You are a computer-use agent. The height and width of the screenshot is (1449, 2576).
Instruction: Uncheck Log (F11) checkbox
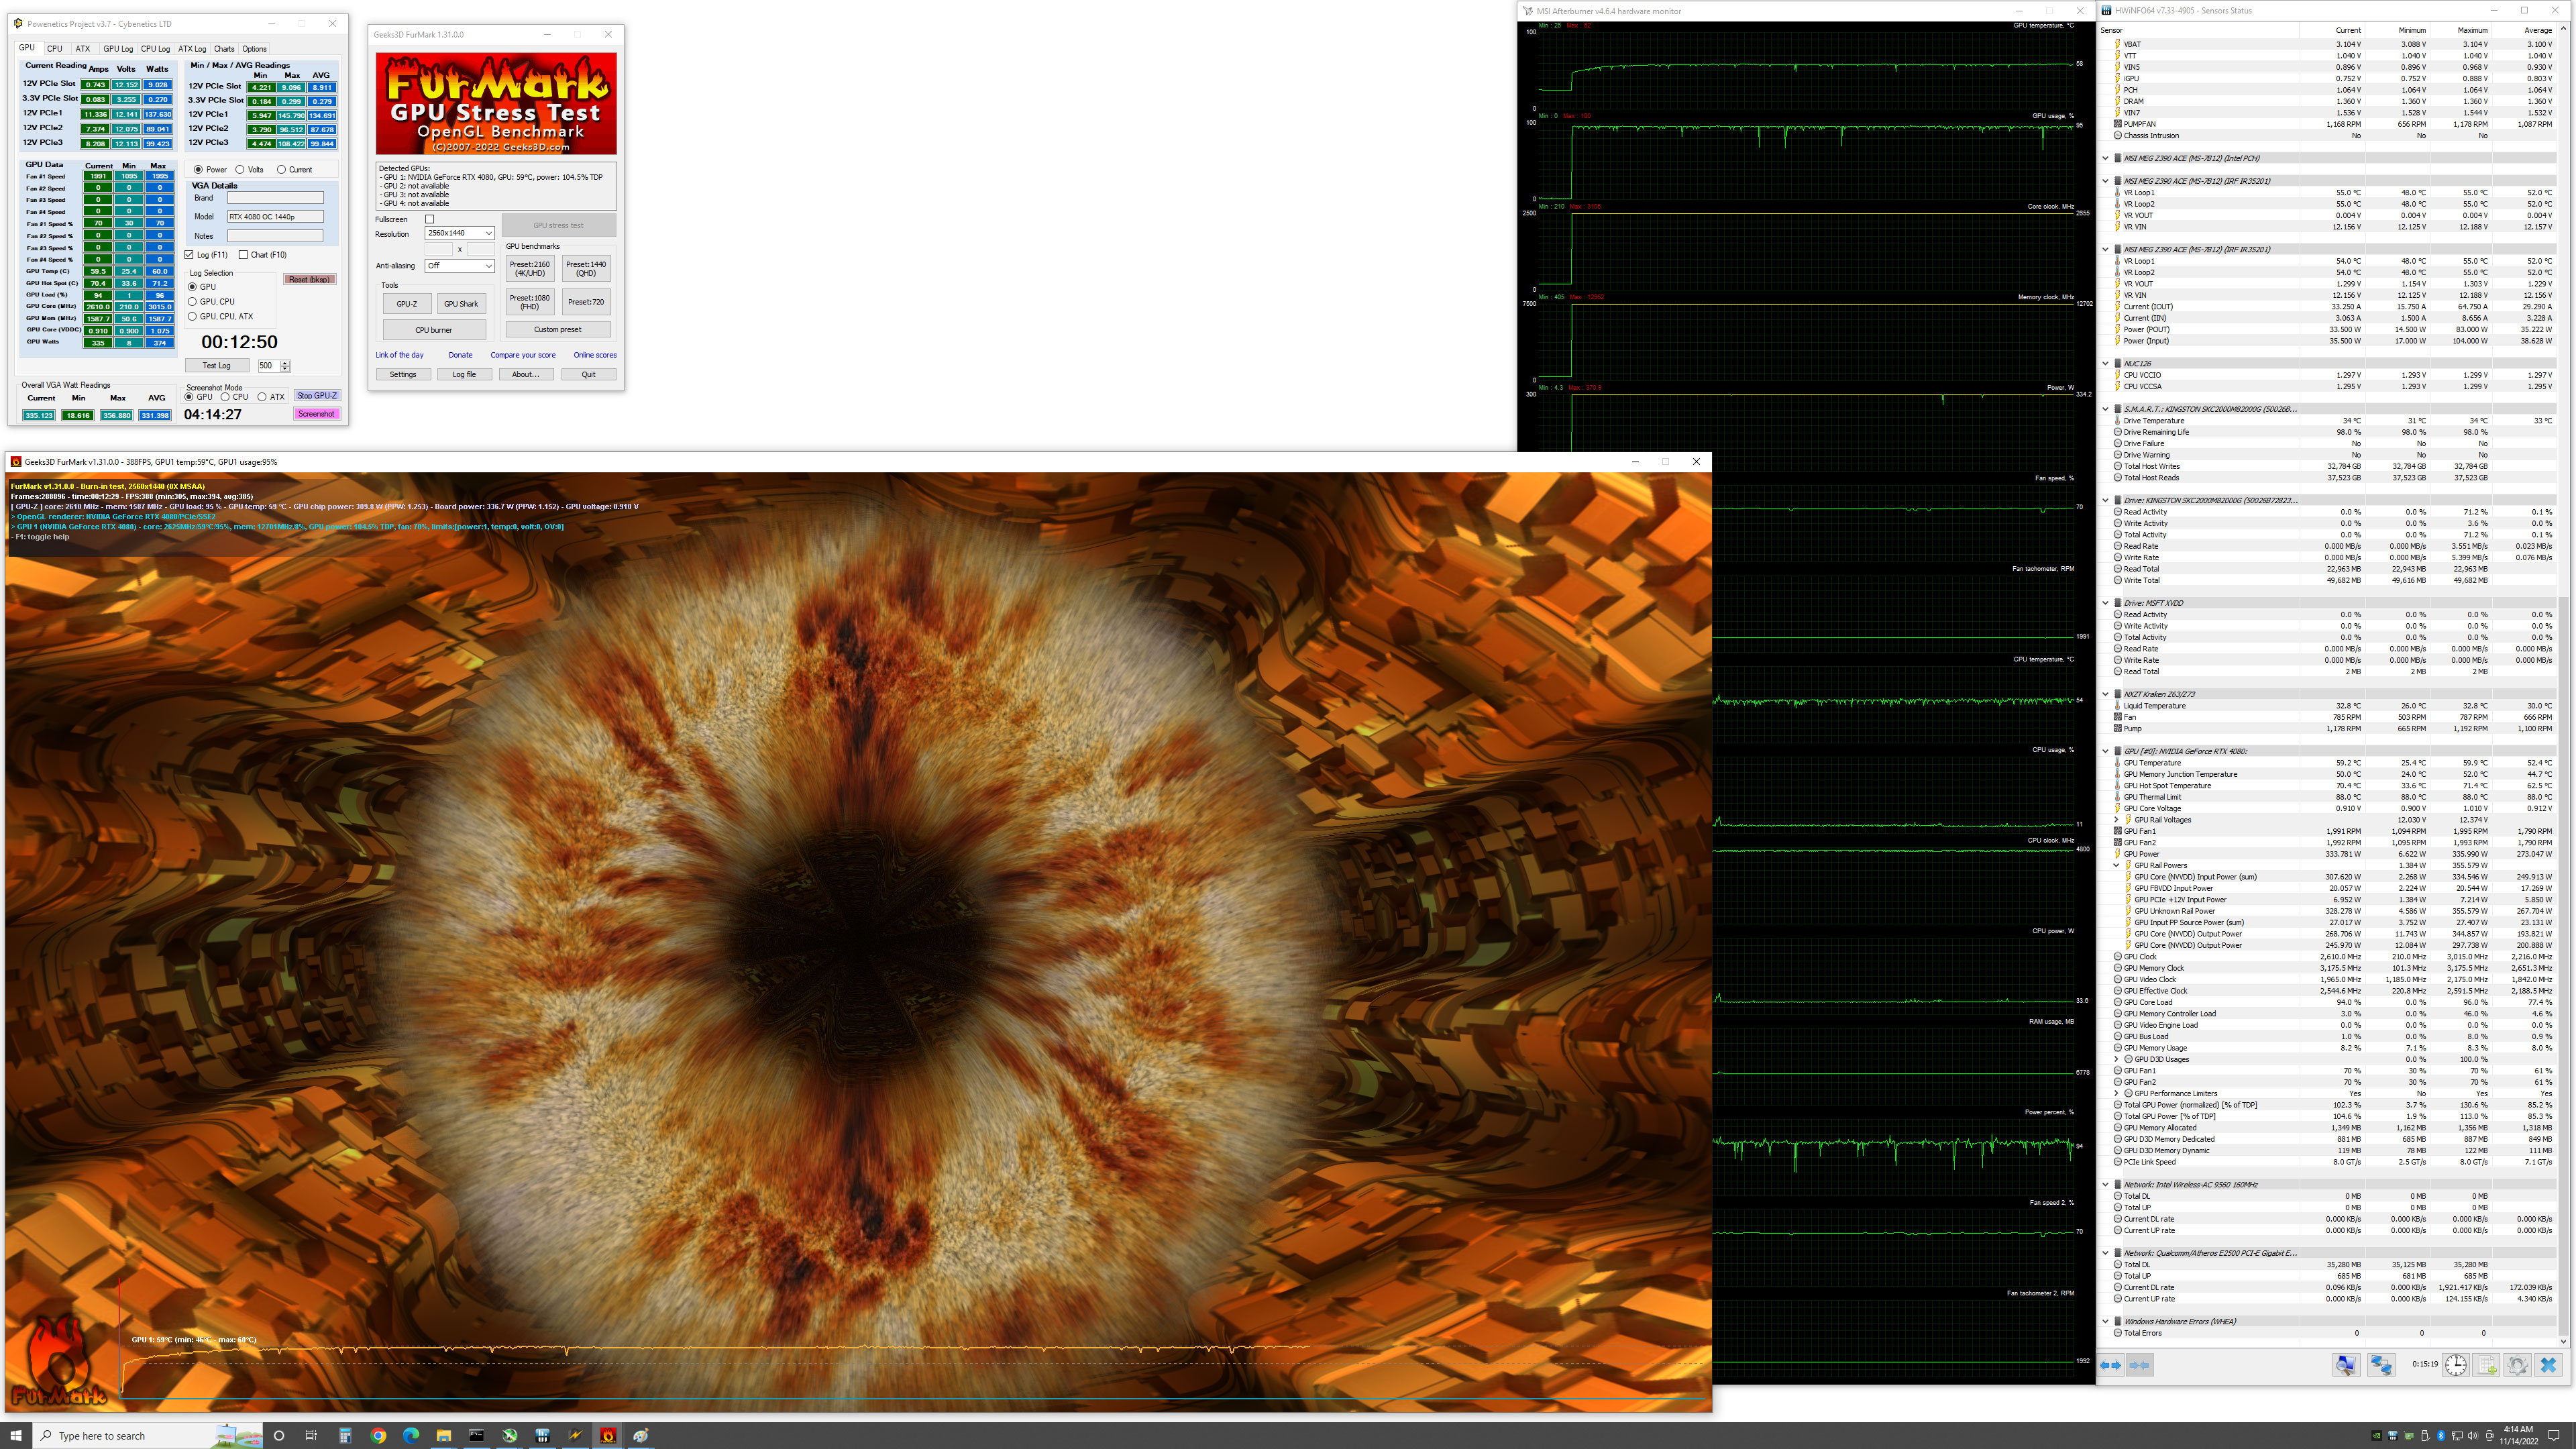(x=189, y=255)
